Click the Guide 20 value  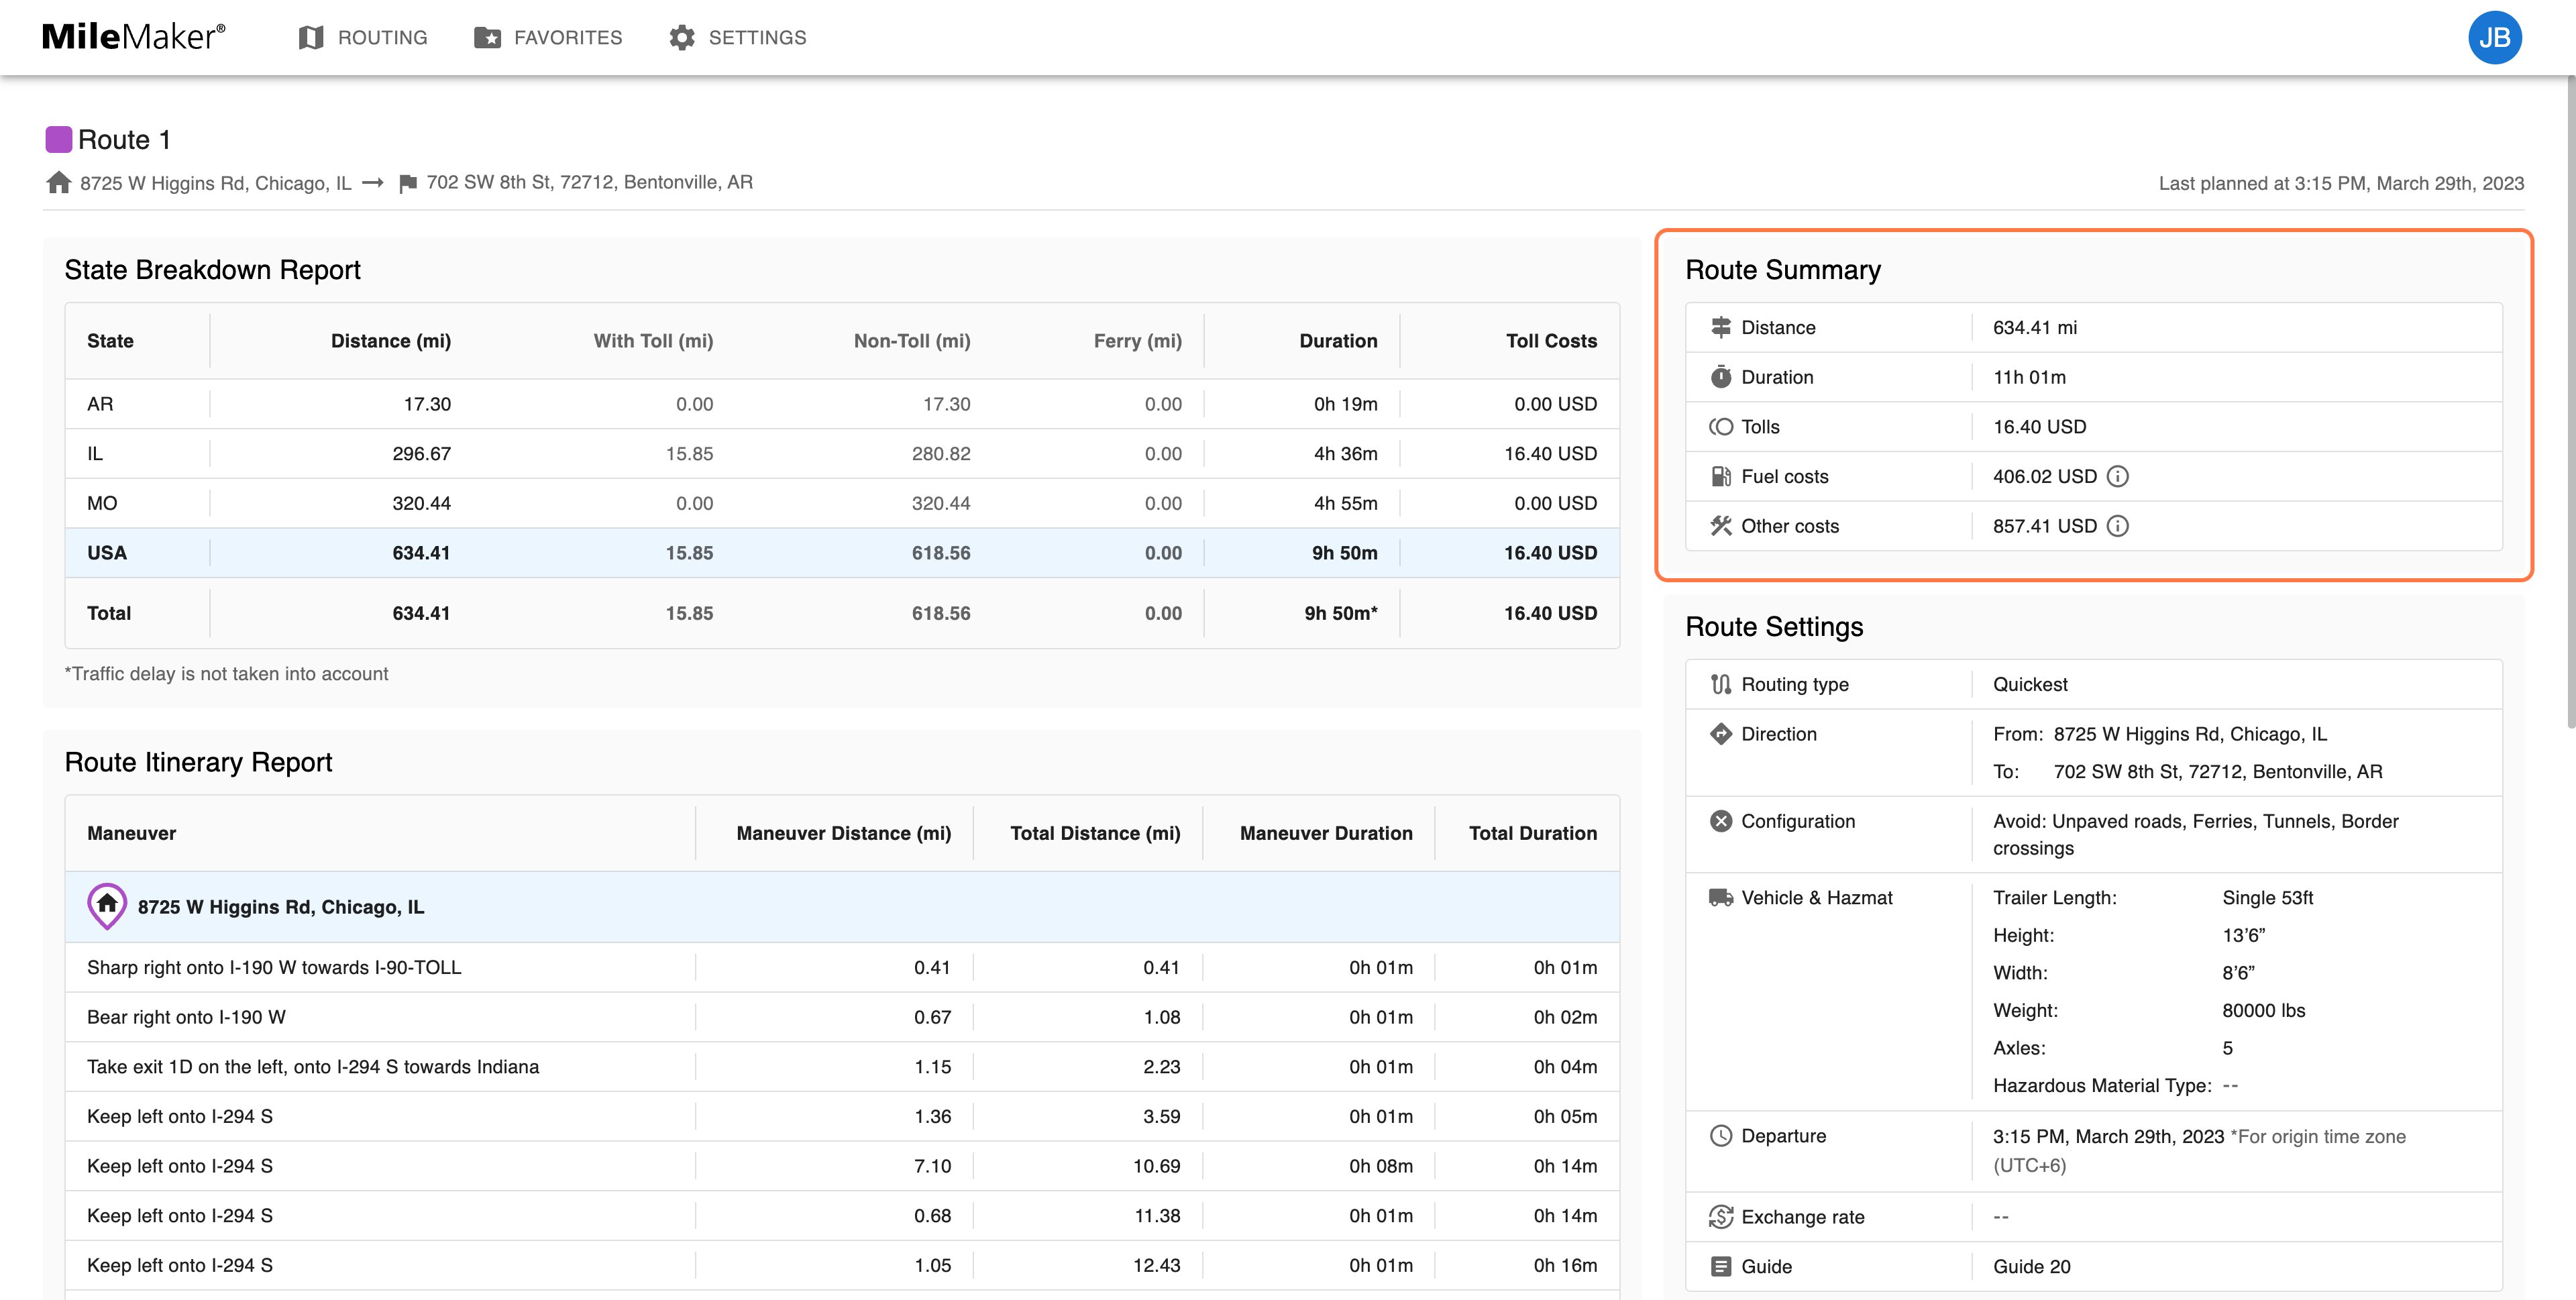(x=2031, y=1266)
